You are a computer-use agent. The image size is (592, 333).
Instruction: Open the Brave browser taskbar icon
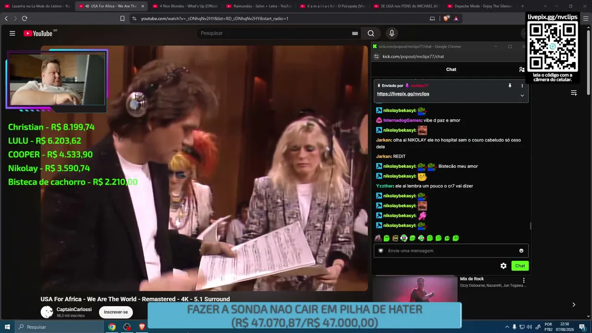[x=142, y=327]
